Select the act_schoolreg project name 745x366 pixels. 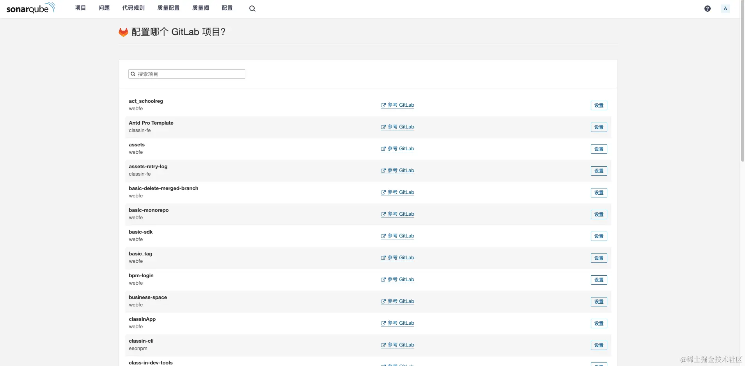click(x=146, y=101)
